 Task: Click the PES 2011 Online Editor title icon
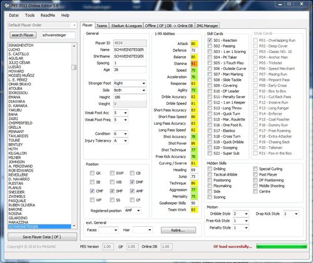(x=7, y=6)
